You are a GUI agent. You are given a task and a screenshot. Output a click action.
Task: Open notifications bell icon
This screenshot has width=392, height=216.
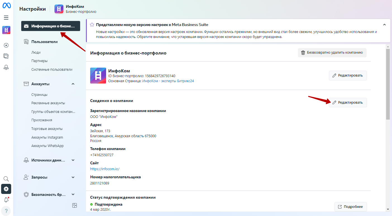(6, 200)
